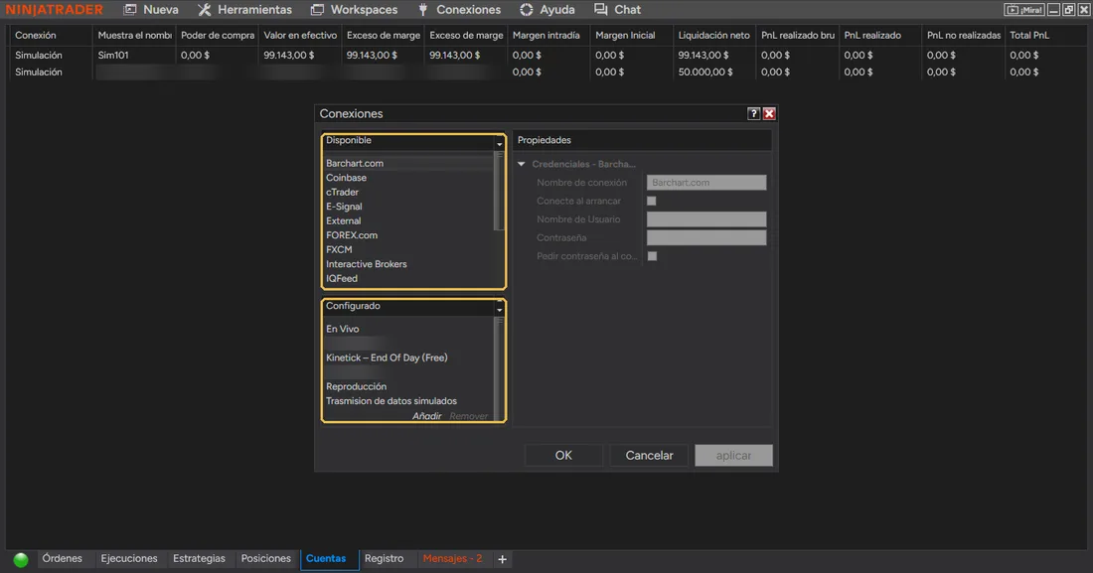The height and width of the screenshot is (573, 1093).
Task: Click the Nombre de conexión field
Action: (x=706, y=183)
